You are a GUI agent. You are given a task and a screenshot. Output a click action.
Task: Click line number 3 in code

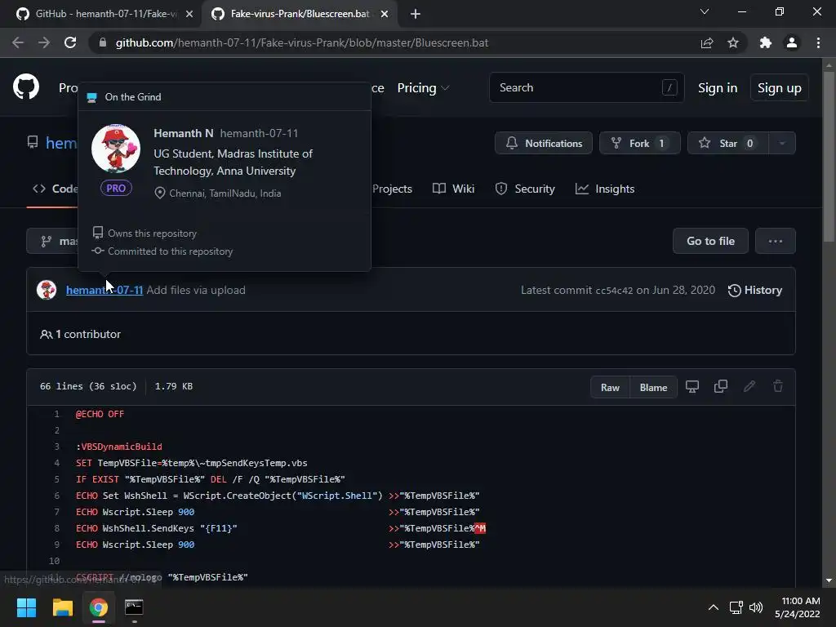coord(57,447)
